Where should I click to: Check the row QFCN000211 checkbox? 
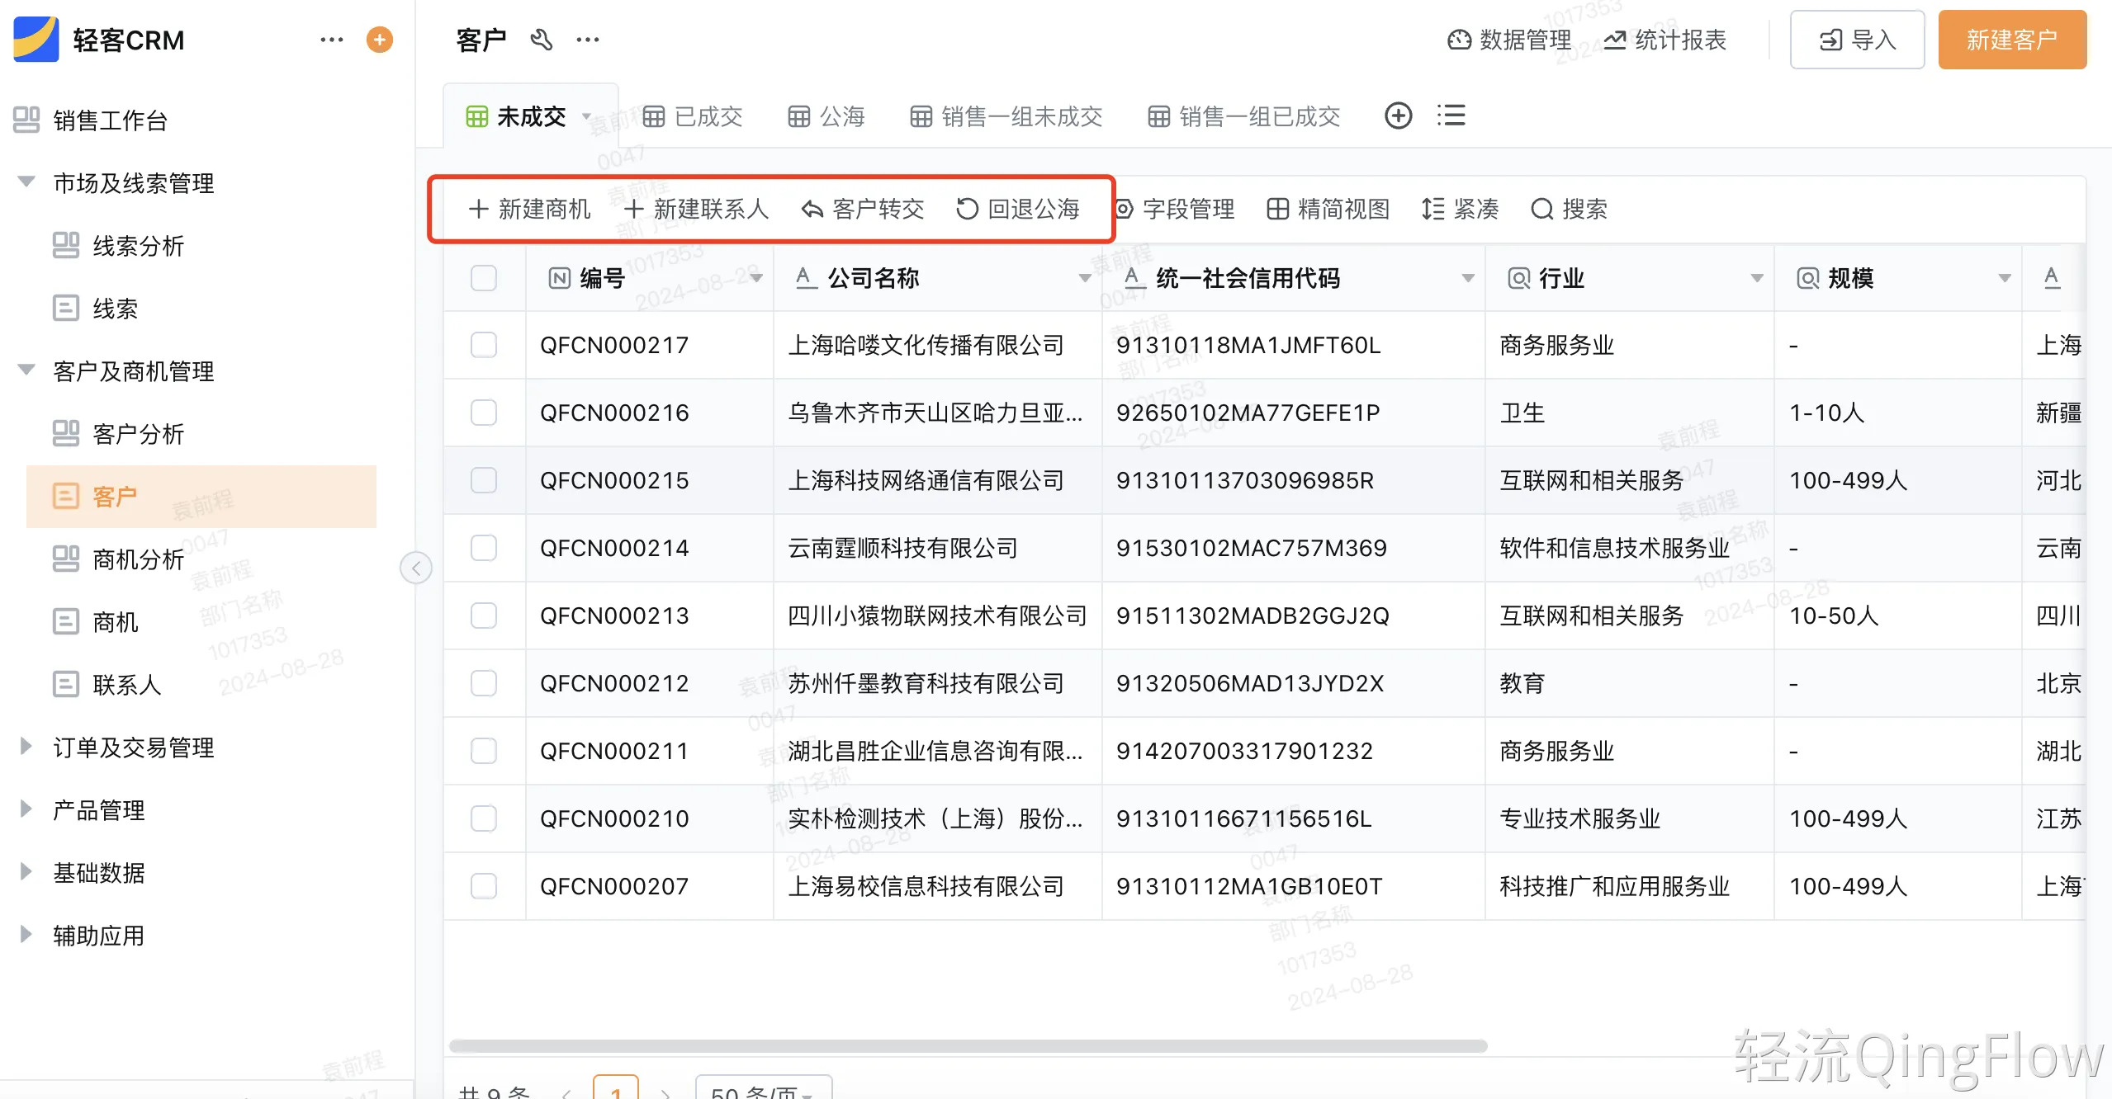click(x=484, y=751)
